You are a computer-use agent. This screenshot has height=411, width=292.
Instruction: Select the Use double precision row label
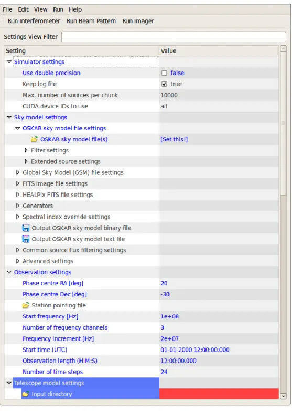pos(51,73)
